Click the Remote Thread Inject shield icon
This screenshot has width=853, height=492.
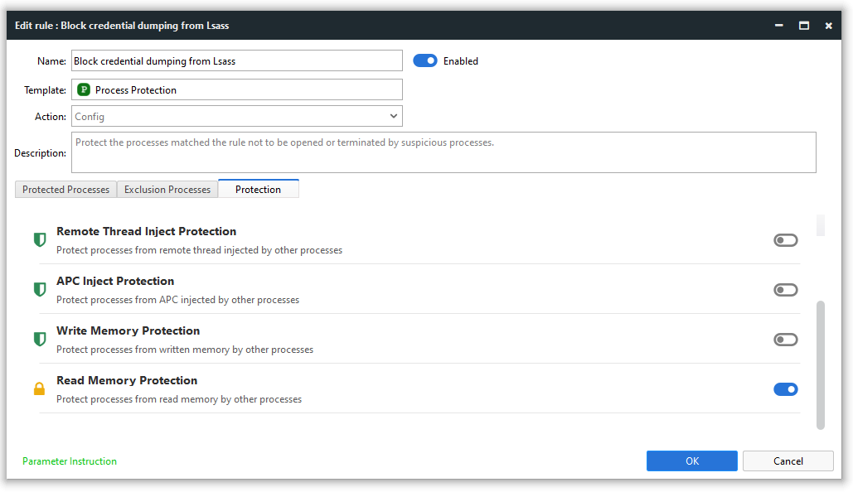pyautogui.click(x=39, y=240)
